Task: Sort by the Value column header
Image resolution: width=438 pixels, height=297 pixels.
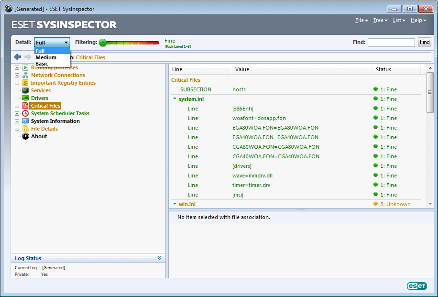Action: click(302, 69)
